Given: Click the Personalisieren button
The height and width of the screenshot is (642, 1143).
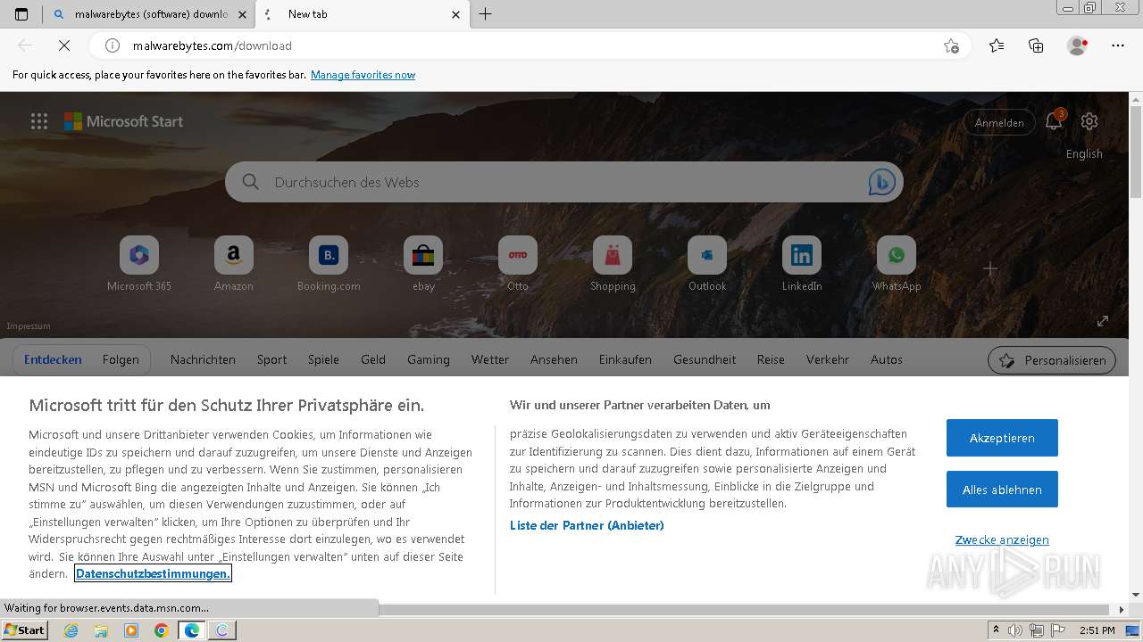Looking at the screenshot, I should click(1052, 360).
